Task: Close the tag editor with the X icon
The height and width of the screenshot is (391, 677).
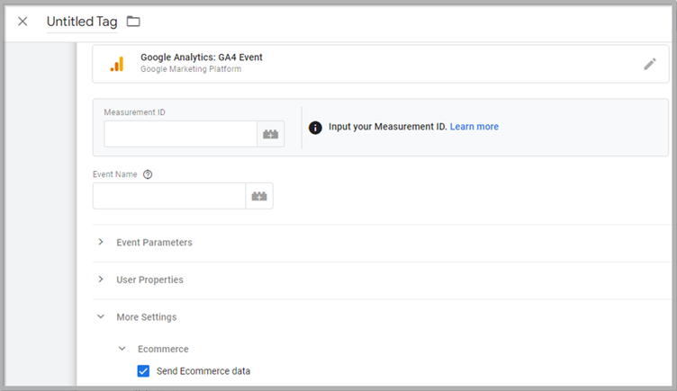Action: coord(23,22)
